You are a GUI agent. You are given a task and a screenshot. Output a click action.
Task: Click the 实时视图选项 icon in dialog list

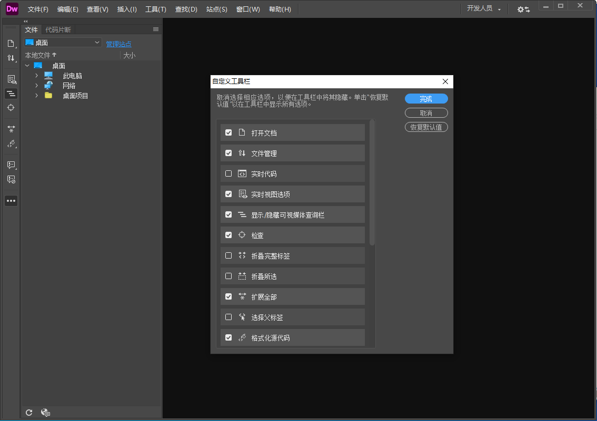243,194
